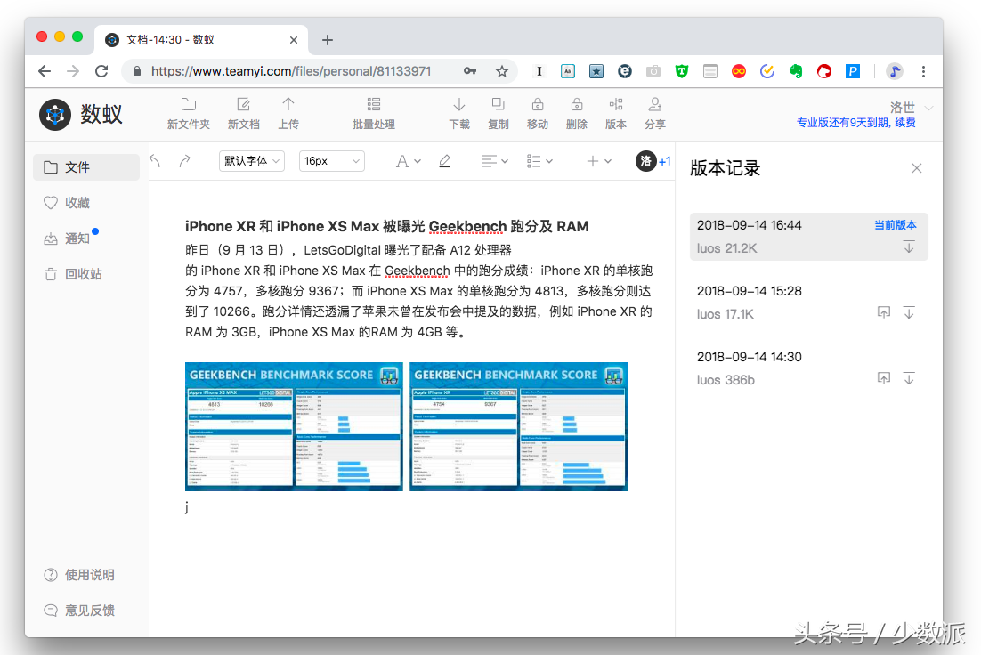Screen dimensions: 981x655
Task: Undo the last edit in the editor
Action: [x=155, y=161]
